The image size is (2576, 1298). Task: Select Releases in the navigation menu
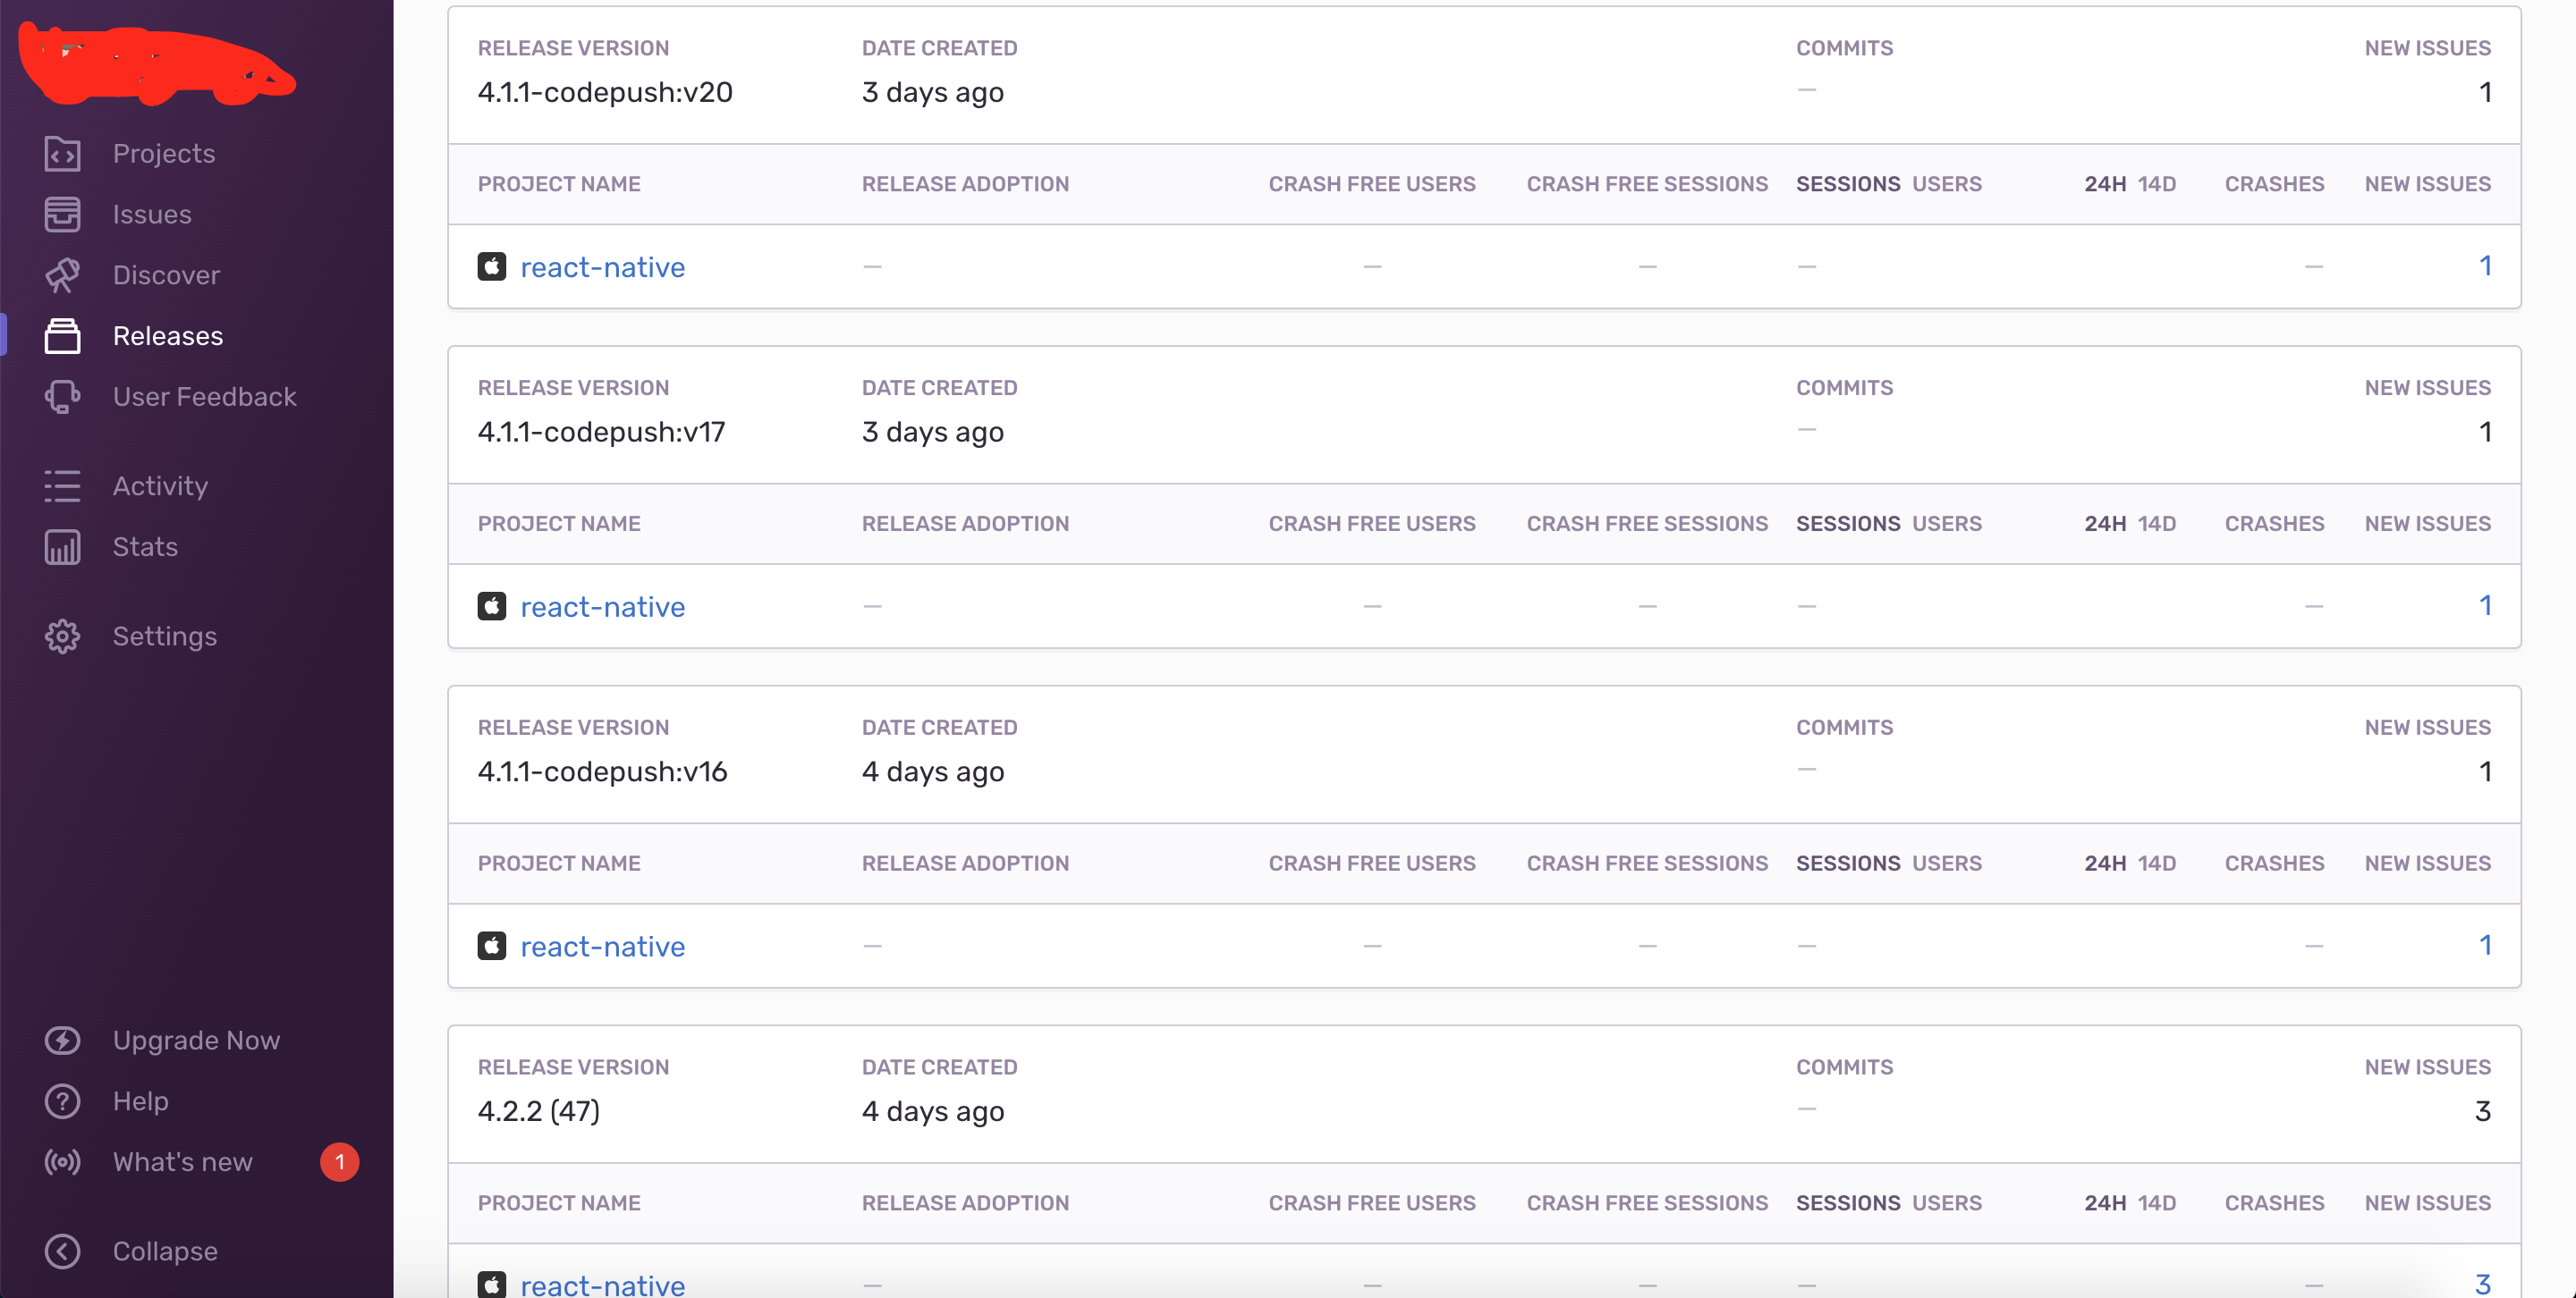pyautogui.click(x=168, y=336)
